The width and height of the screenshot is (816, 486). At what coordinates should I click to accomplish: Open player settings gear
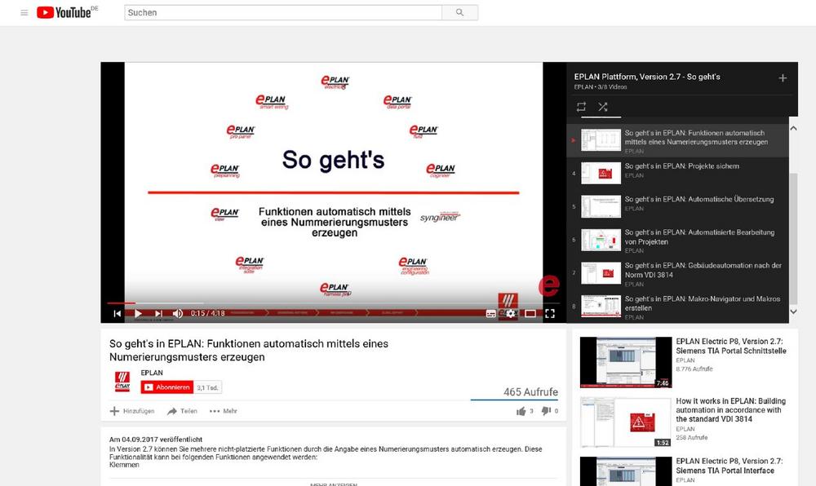pyautogui.click(x=511, y=313)
